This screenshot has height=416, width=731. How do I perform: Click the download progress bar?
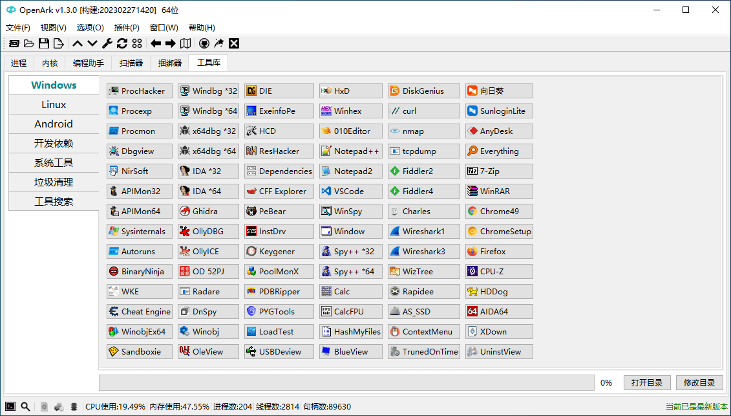pos(346,383)
